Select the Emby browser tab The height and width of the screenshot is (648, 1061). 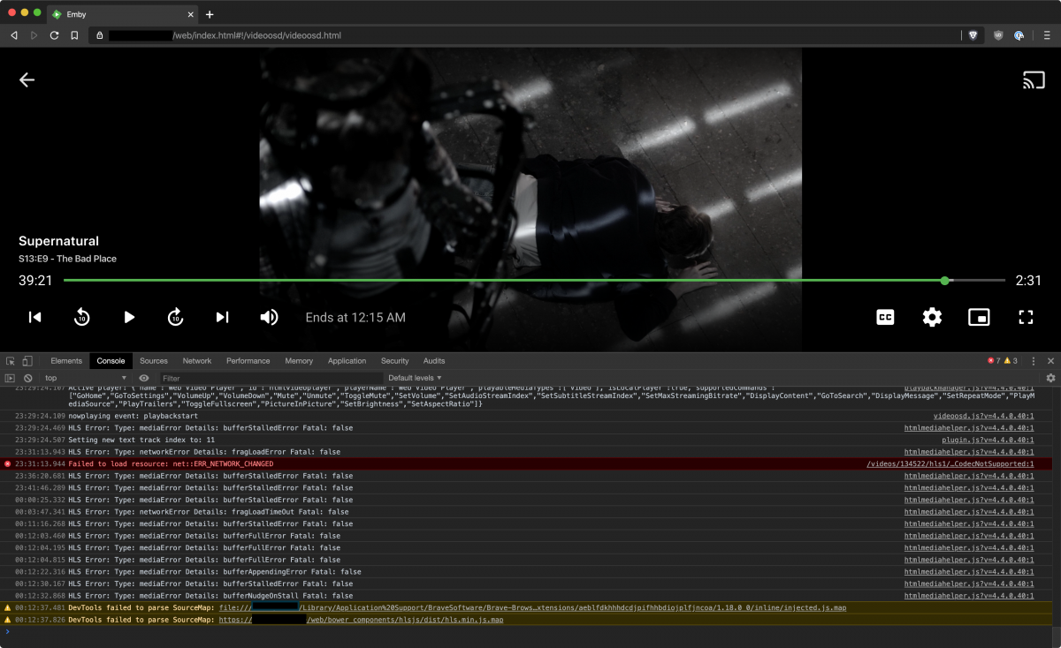[122, 14]
